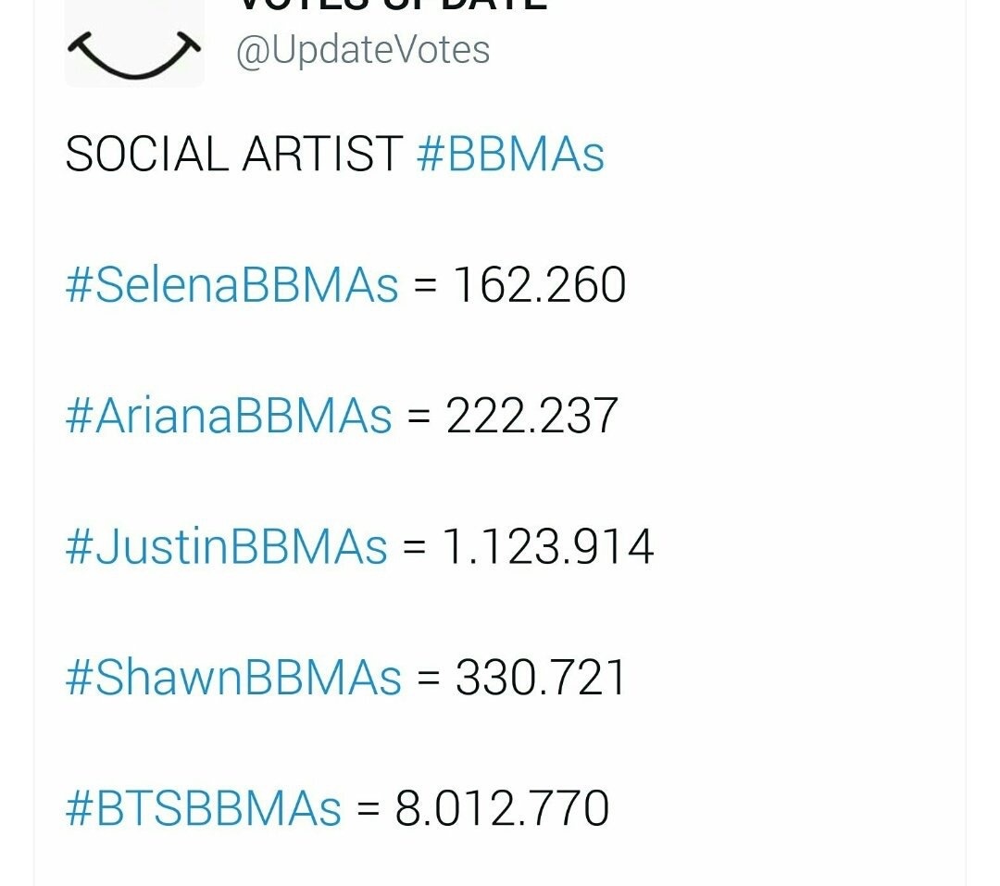
Task: Open the #SelenaBBMAs hashtag link
Action: 231,284
